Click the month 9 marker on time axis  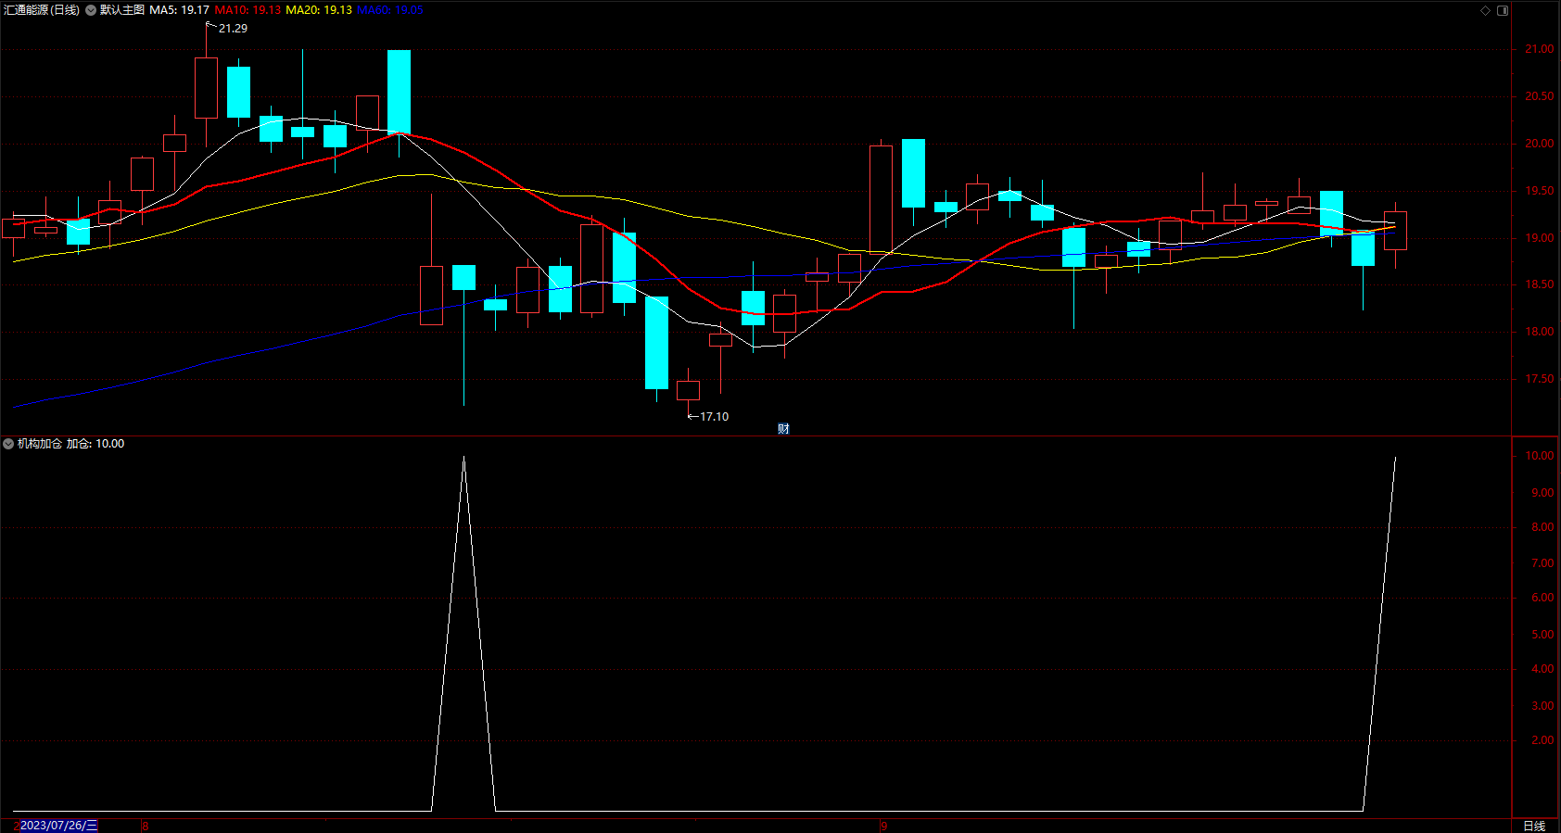[x=884, y=826]
